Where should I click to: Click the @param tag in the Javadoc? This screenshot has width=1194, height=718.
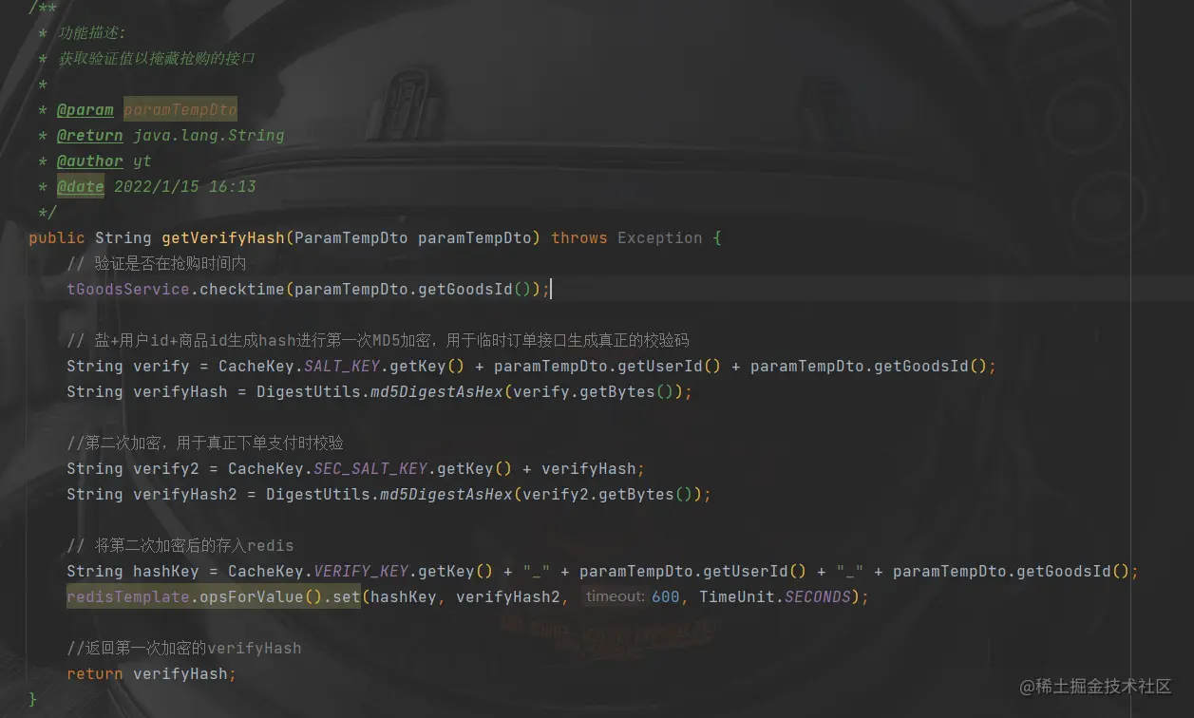point(85,110)
